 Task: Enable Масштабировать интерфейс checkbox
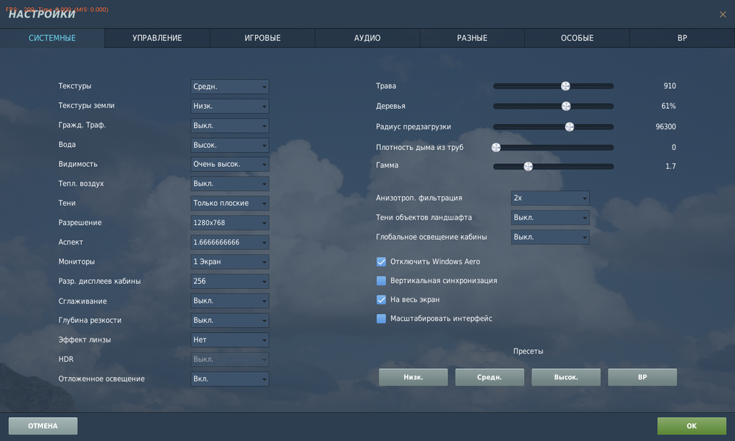[x=381, y=319]
